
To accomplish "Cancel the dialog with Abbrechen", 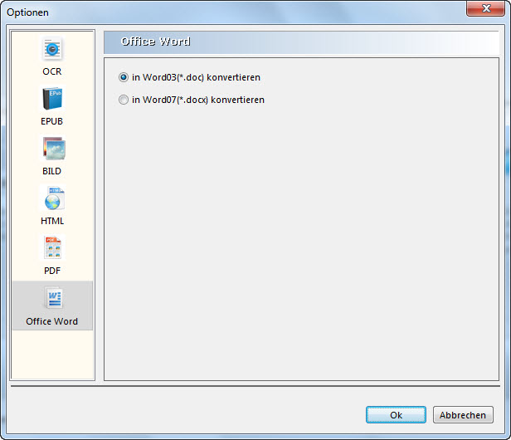I will point(463,414).
